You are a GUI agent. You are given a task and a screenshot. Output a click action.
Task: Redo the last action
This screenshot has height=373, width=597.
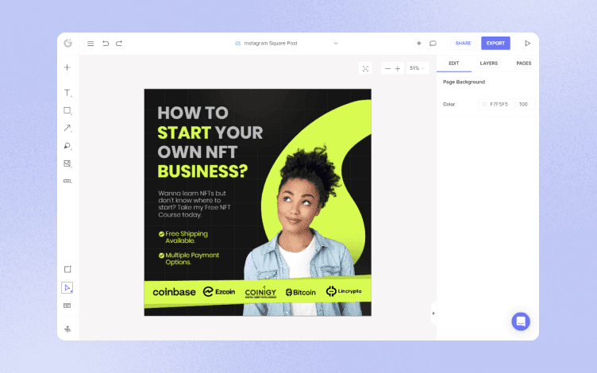(x=119, y=44)
